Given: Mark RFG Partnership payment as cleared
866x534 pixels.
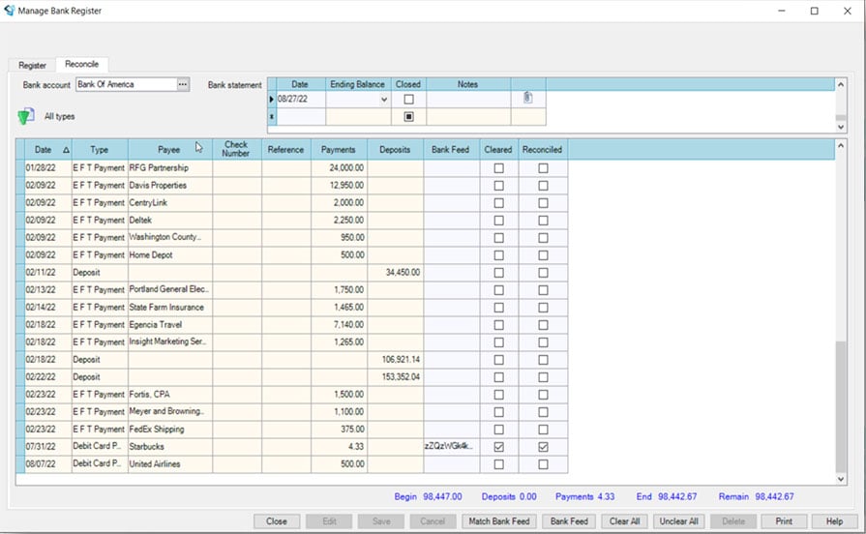Looking at the screenshot, I should click(498, 168).
